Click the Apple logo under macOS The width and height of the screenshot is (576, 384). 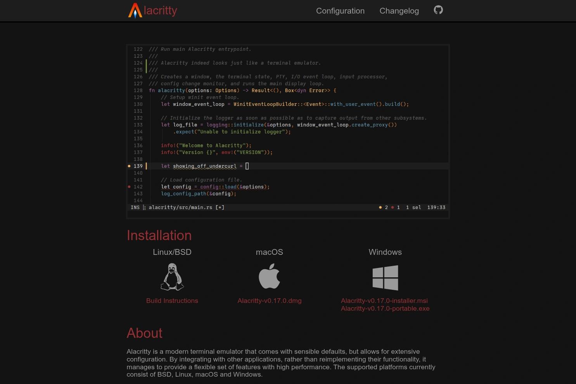pos(270,276)
